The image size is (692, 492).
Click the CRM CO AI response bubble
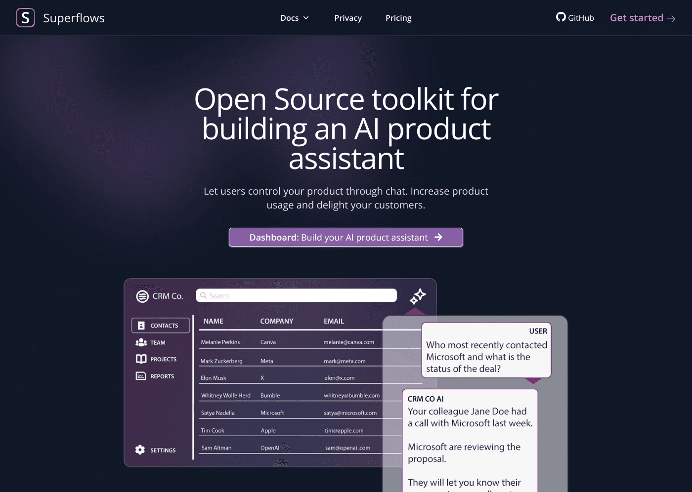tap(470, 440)
